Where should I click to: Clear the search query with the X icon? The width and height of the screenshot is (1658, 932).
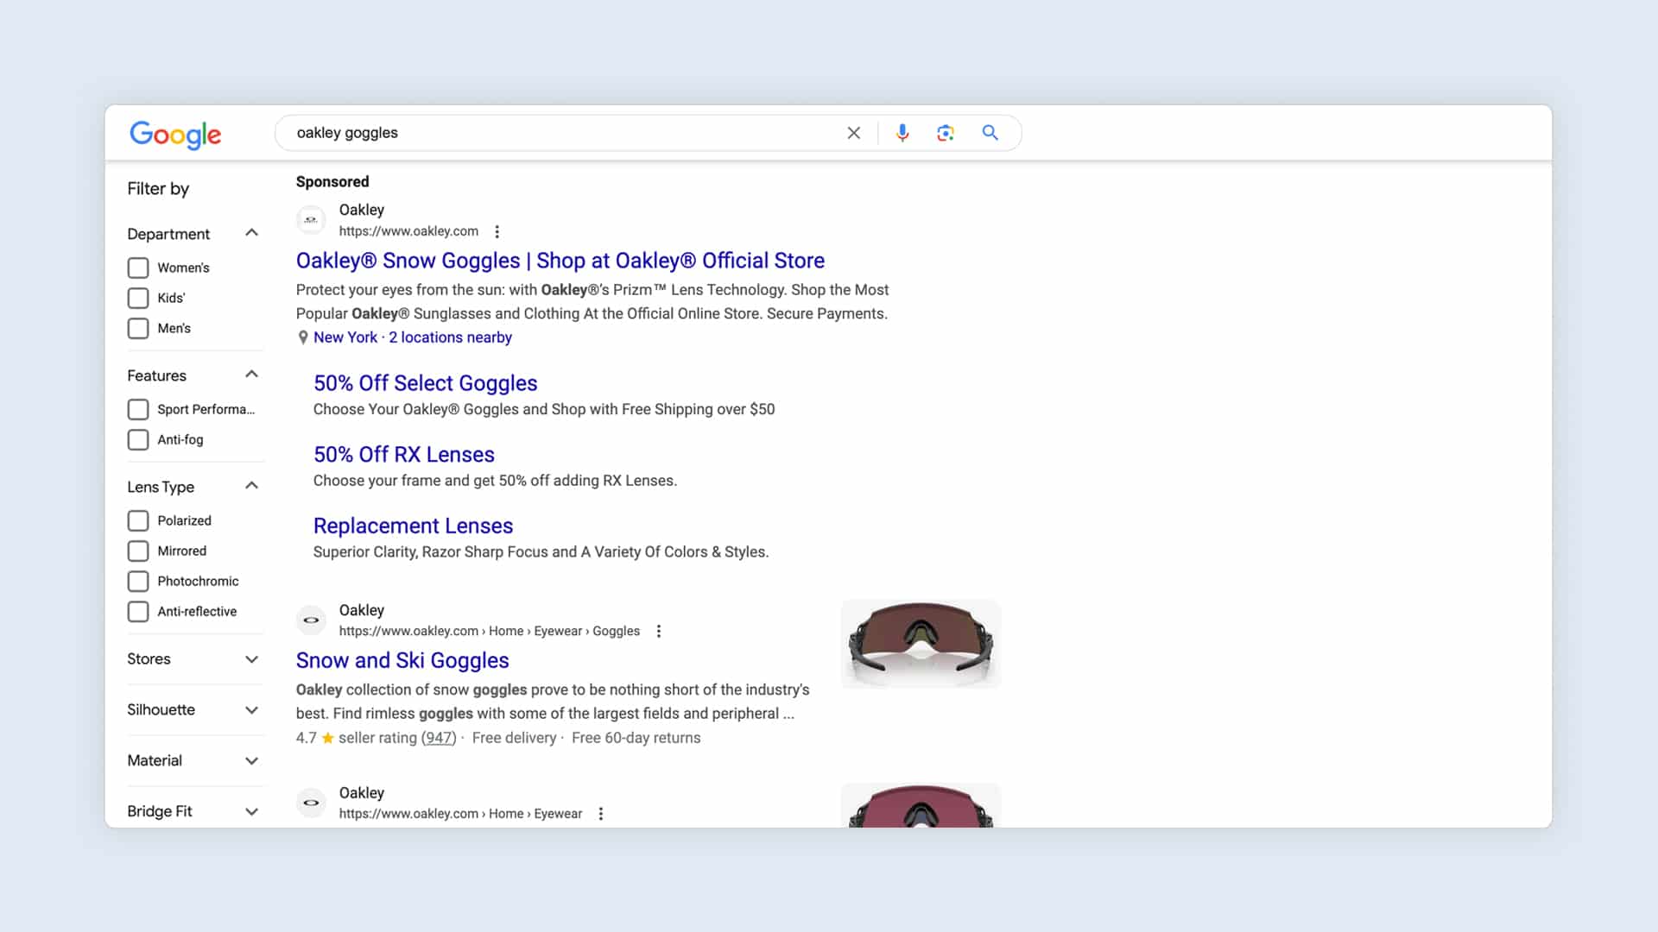(853, 133)
